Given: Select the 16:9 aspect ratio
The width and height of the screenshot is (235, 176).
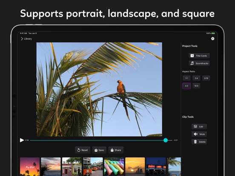Looking at the screenshot, I should pos(196,86).
